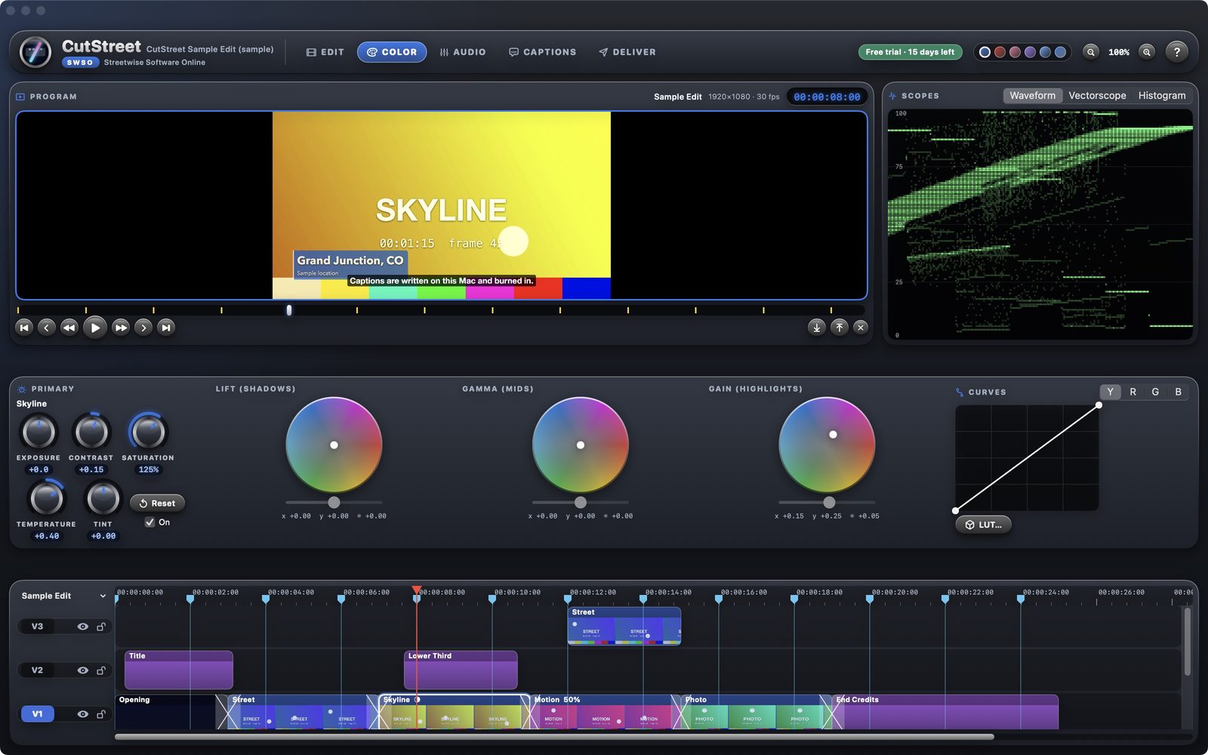Show the Vectorscope scope
Viewport: 1208px width, 755px height.
click(1097, 96)
